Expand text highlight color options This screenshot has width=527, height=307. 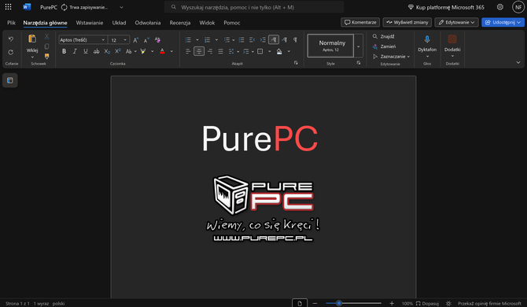[x=153, y=51]
